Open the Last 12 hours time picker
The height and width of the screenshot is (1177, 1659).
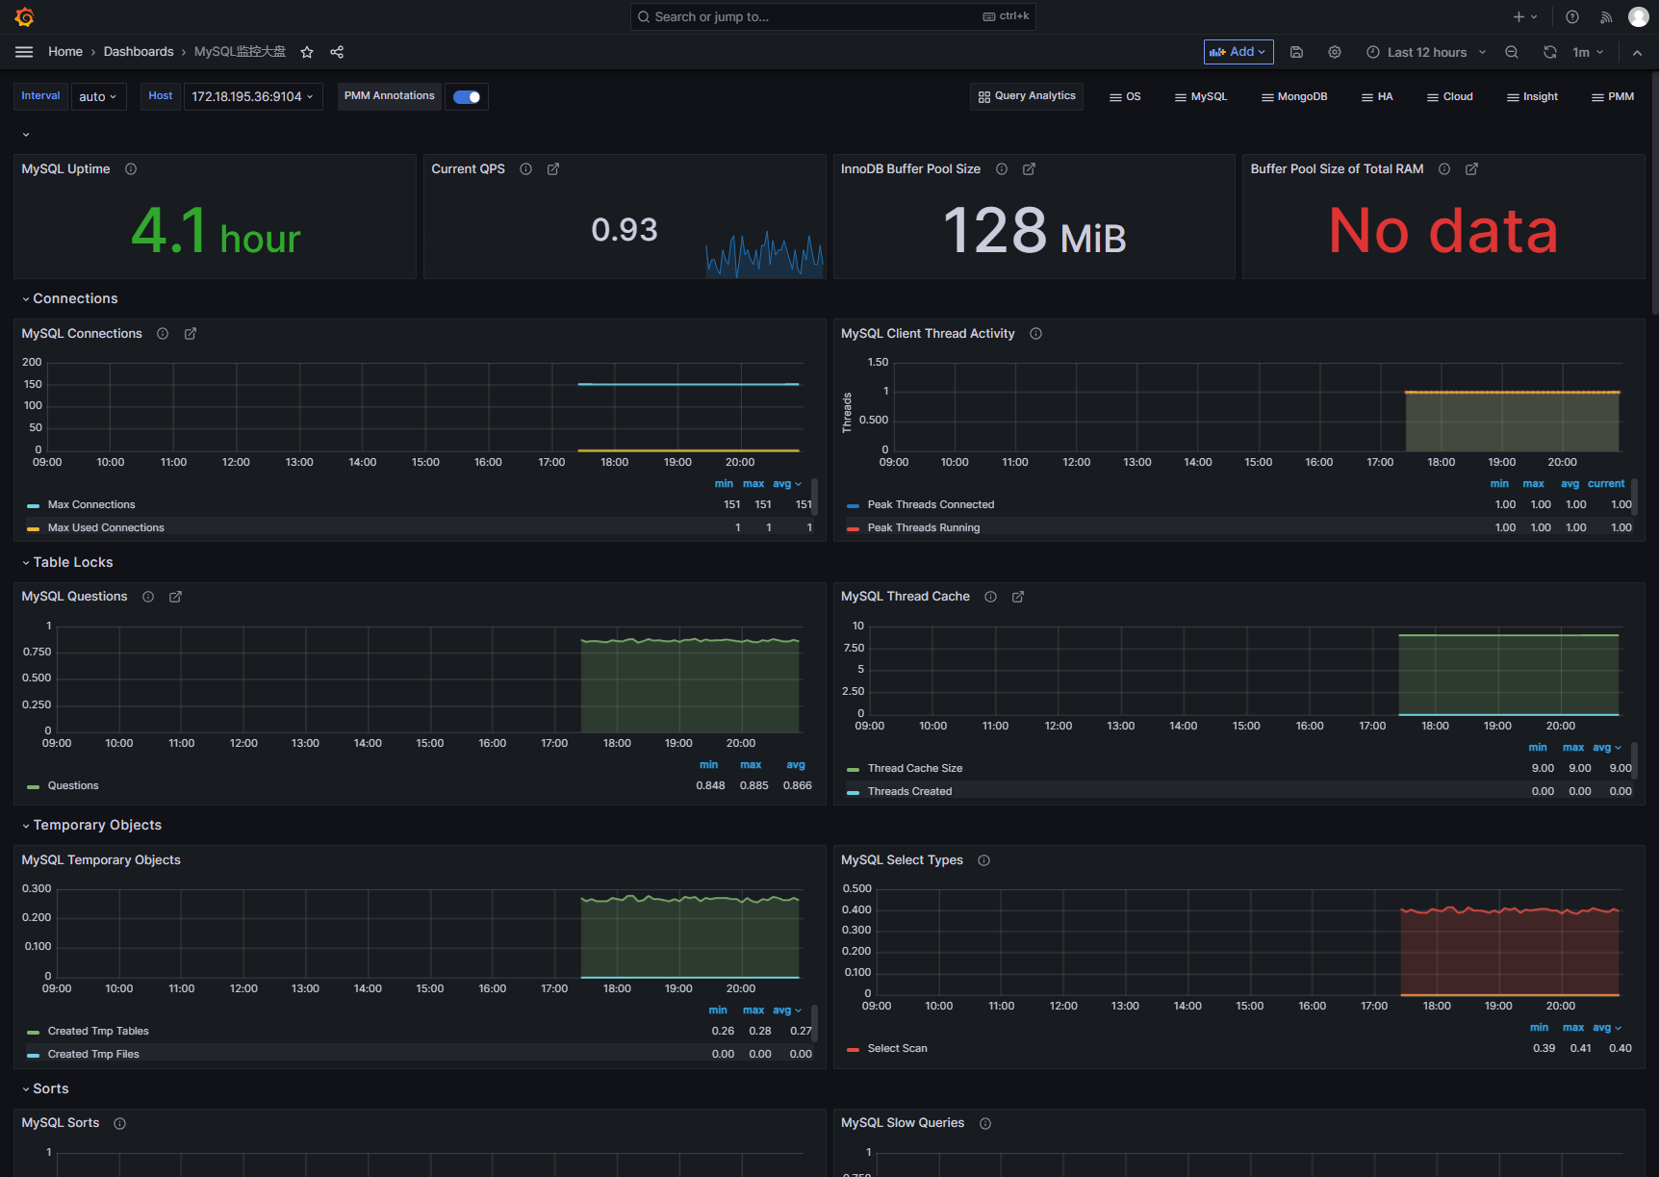point(1426,52)
